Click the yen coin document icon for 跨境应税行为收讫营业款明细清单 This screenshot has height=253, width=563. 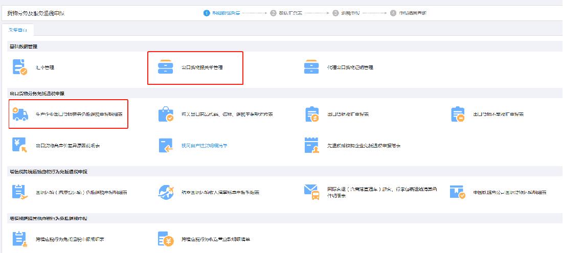coord(166,239)
